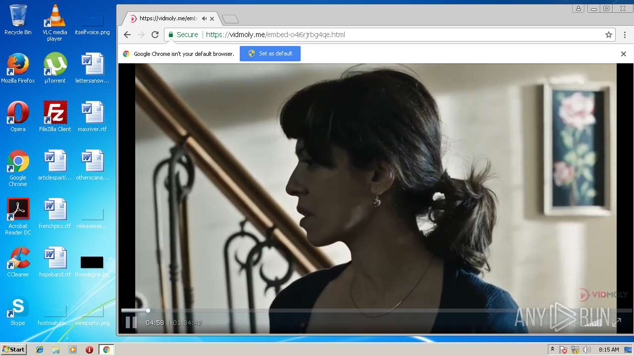The image size is (634, 356).
Task: Select otherscana document on desktop
Action: point(92,165)
